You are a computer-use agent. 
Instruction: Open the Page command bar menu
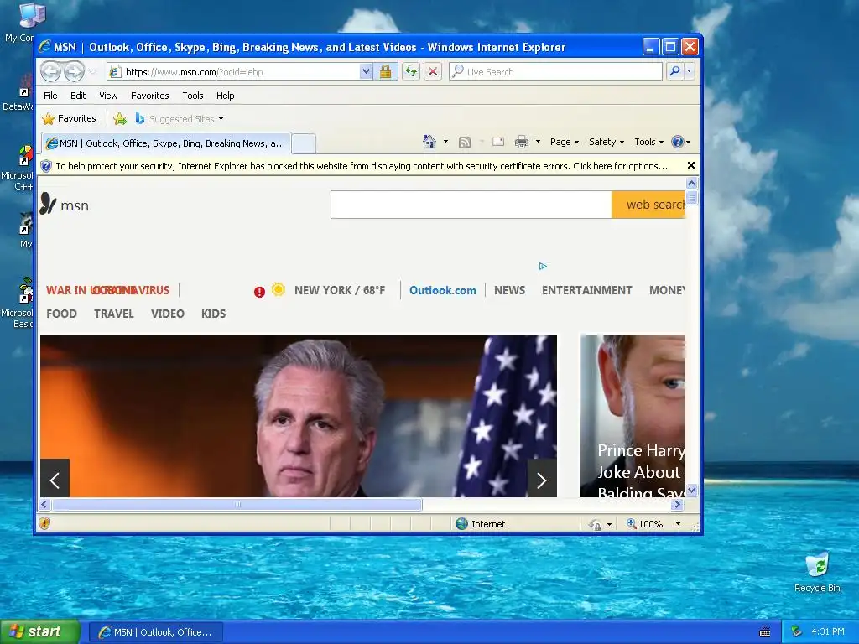click(x=565, y=142)
